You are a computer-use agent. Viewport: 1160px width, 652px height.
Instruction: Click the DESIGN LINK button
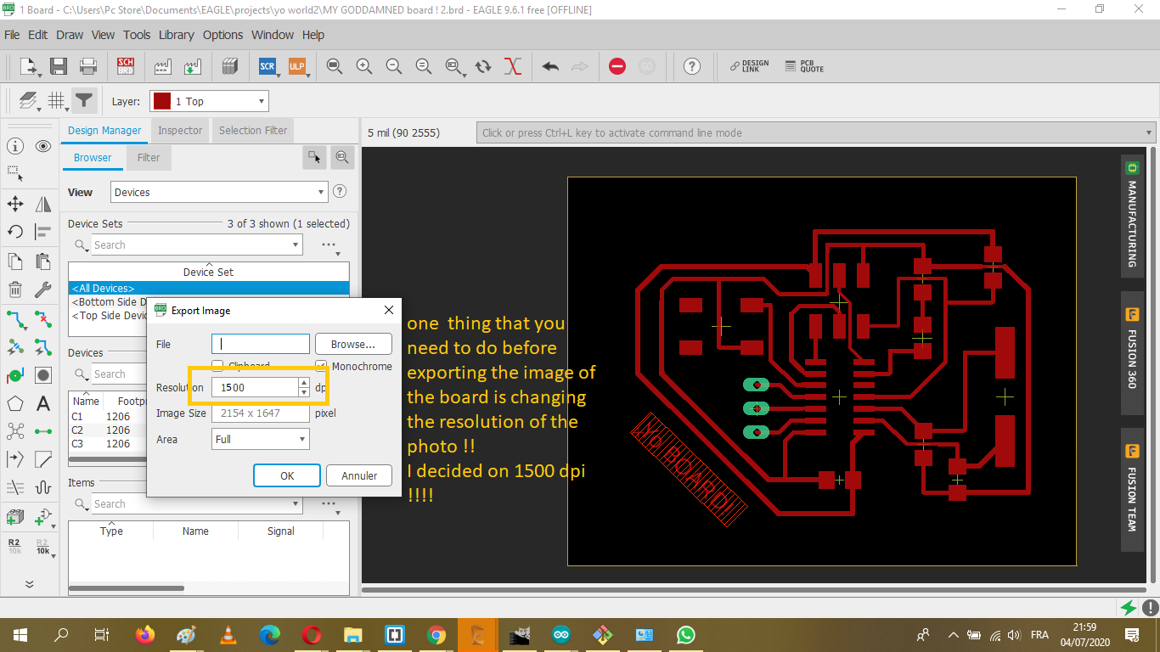[x=750, y=66]
